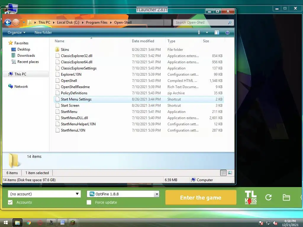Select the OpenShell file icon
Screen dimensions: 303x227
tap(57, 80)
